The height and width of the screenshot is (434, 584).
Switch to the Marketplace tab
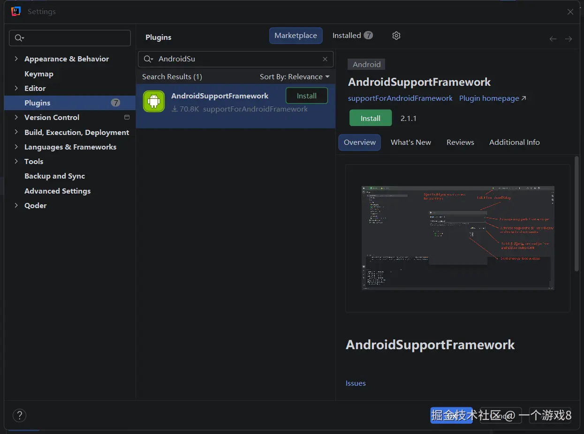tap(296, 36)
